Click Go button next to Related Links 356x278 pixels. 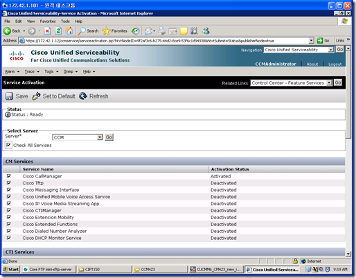[338, 82]
